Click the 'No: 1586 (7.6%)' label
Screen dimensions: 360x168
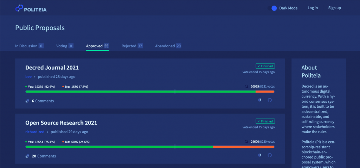pos(75,87)
